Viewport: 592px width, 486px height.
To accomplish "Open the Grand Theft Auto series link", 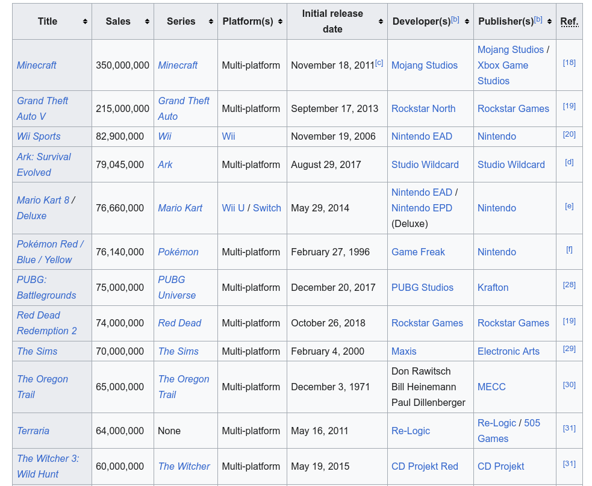I will pyautogui.click(x=184, y=109).
